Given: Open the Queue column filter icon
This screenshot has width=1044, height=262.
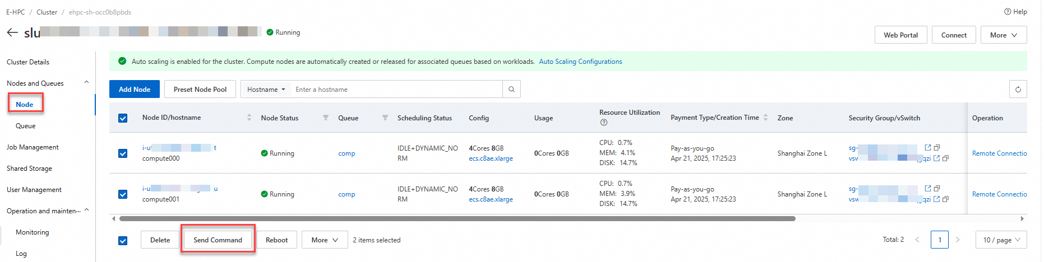Looking at the screenshot, I should 385,118.
